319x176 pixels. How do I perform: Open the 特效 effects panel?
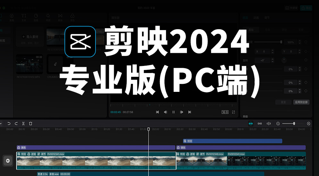(x=48, y=18)
